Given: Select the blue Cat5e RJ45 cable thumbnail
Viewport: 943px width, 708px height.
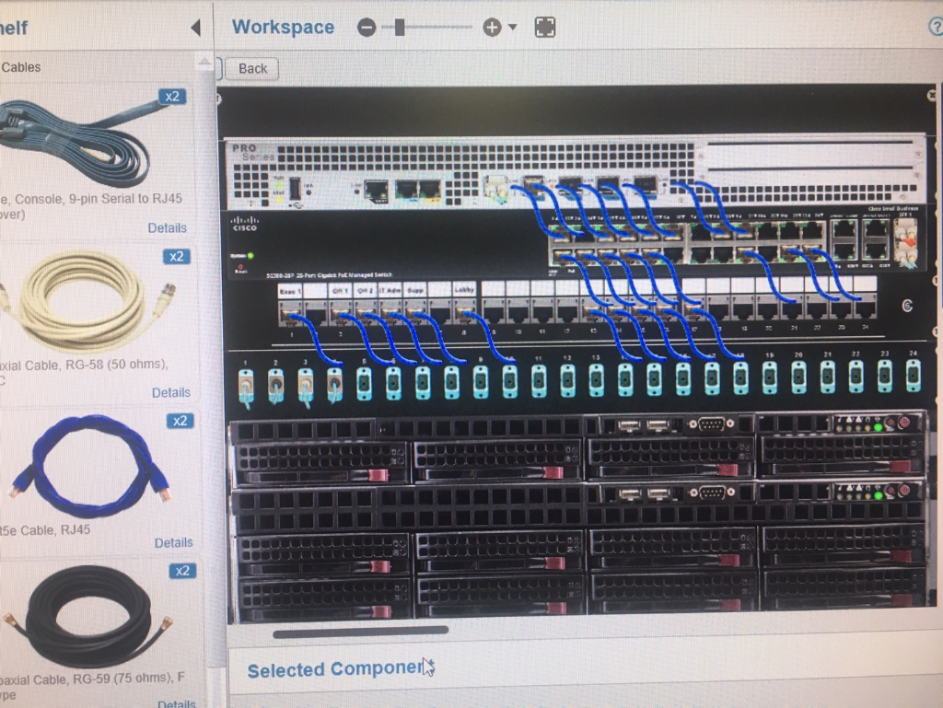Looking at the screenshot, I should [90, 466].
